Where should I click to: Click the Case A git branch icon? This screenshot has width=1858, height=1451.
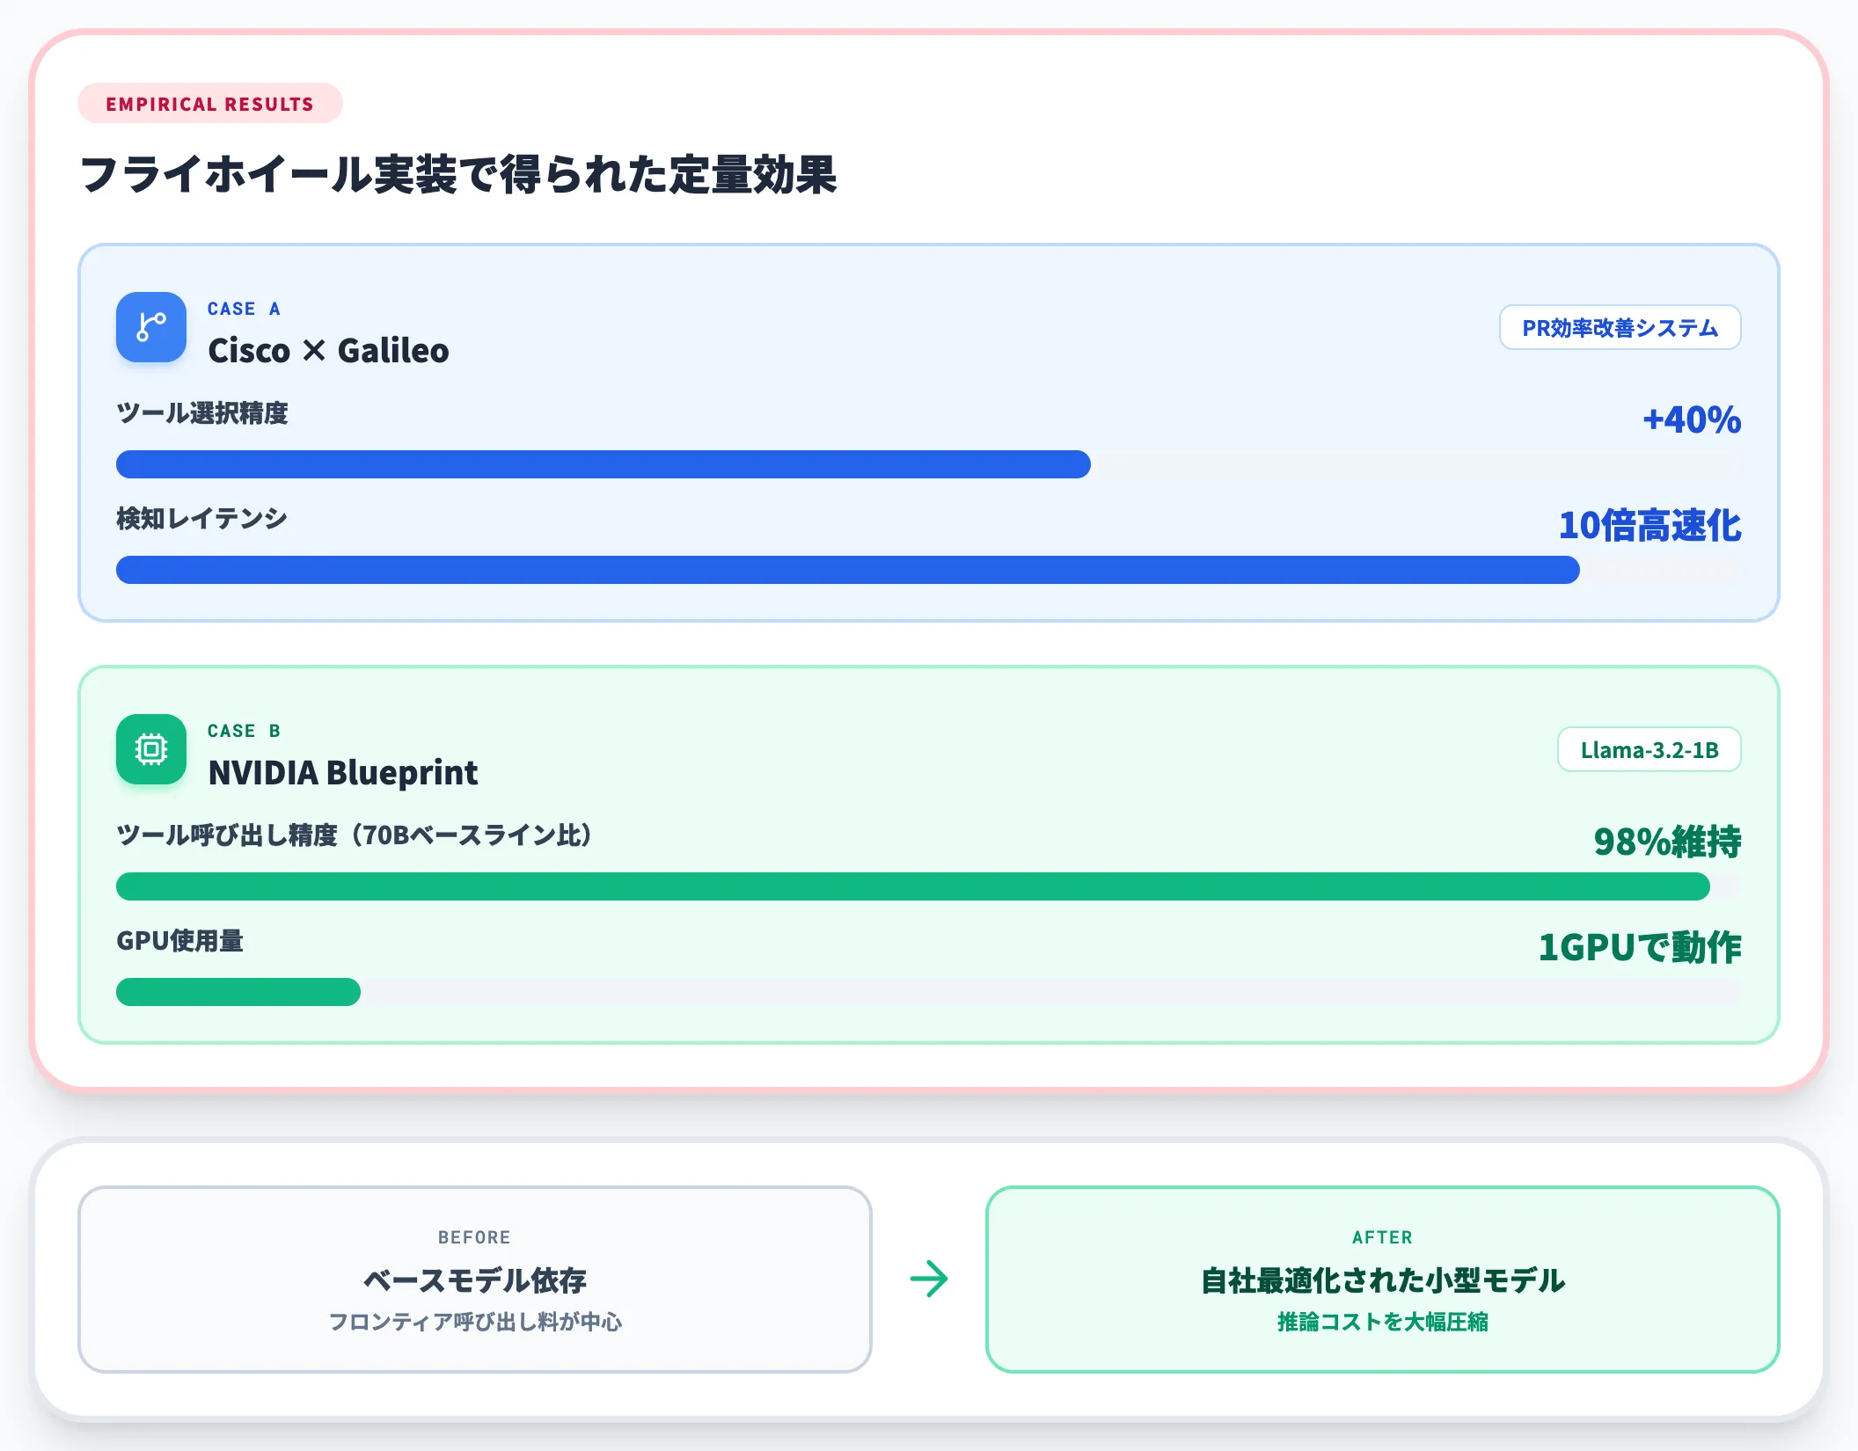(x=151, y=327)
